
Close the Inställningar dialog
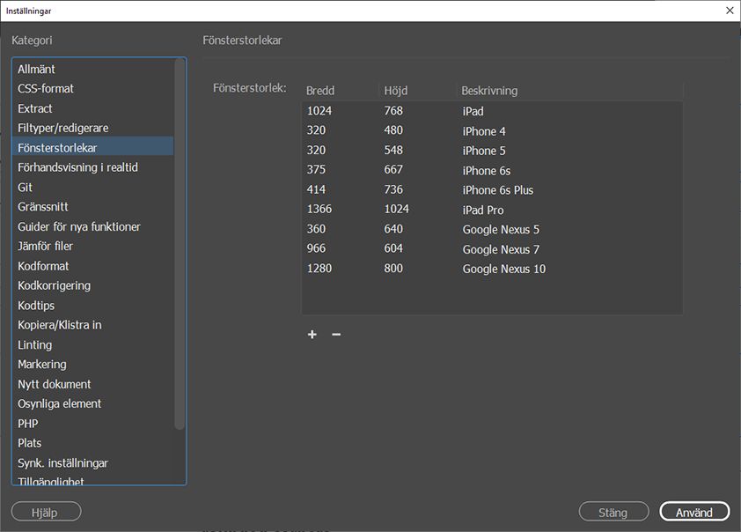730,11
